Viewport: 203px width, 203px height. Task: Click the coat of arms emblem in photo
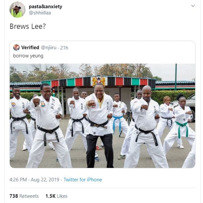[x=99, y=81]
